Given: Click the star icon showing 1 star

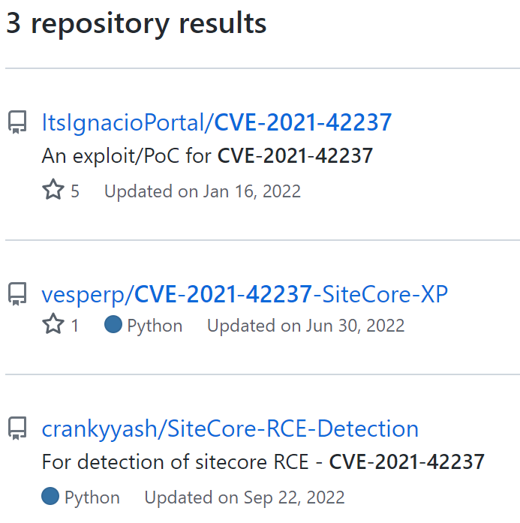Looking at the screenshot, I should 53,324.
